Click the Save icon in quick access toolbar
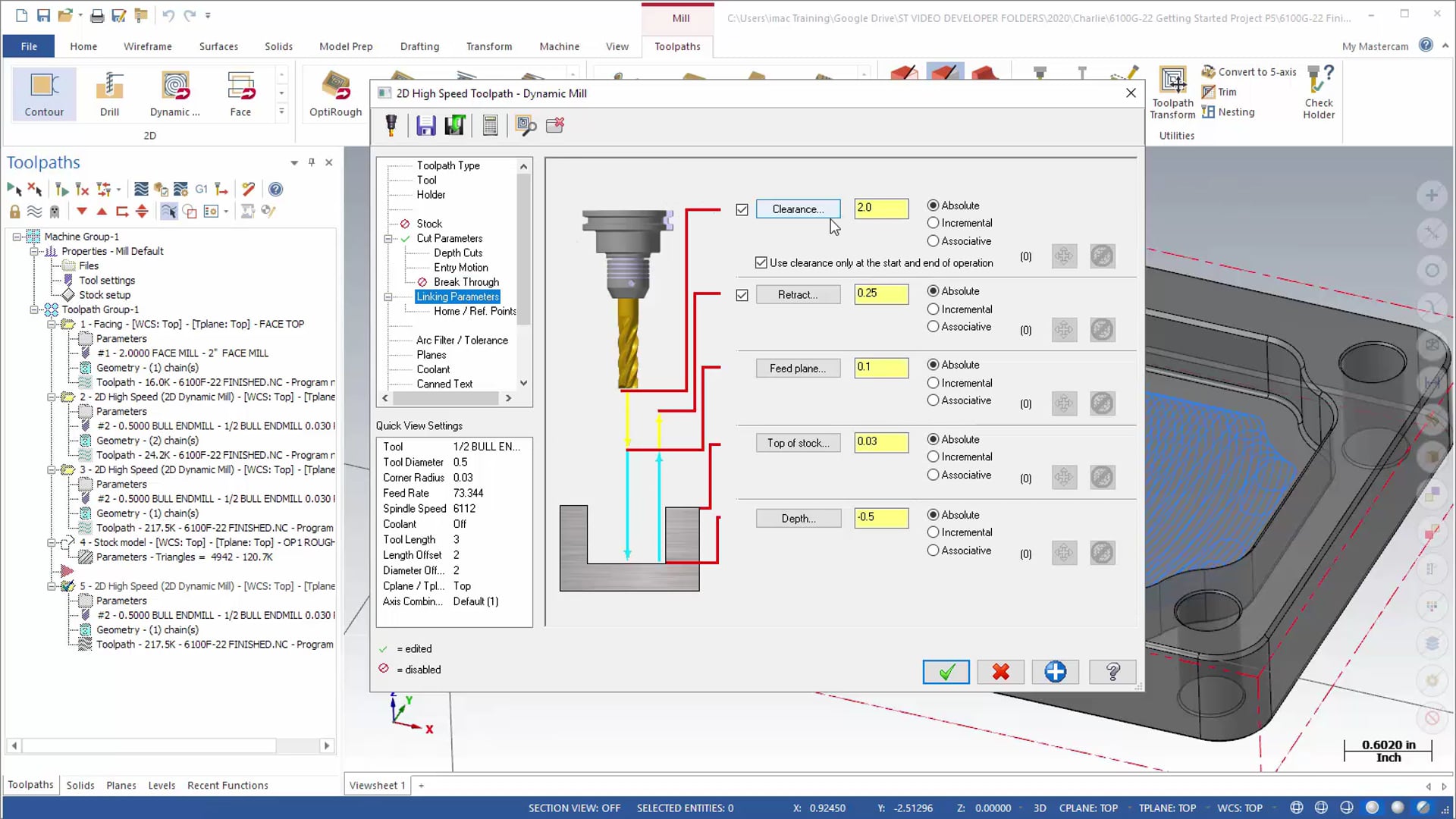The height and width of the screenshot is (819, 1456). [43, 15]
